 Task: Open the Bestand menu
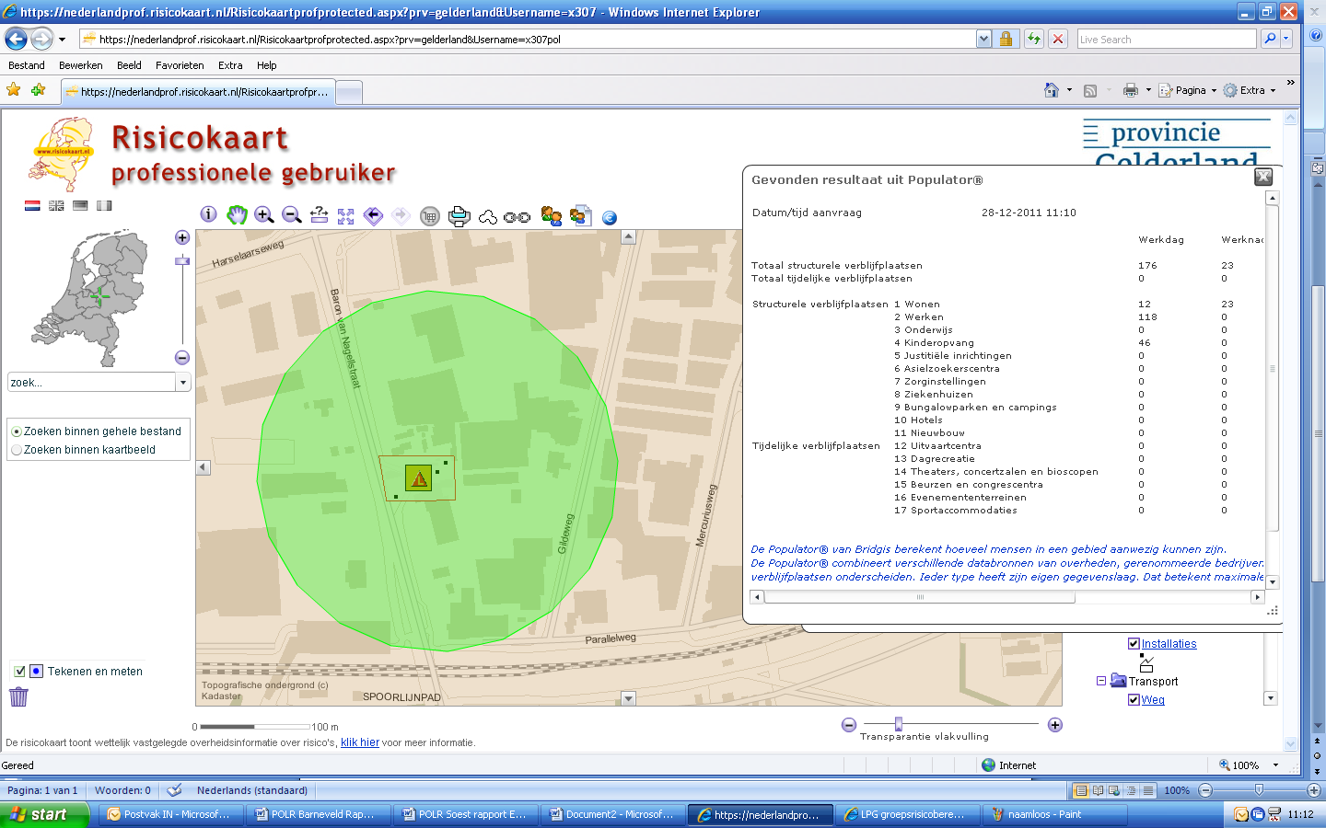coord(27,65)
